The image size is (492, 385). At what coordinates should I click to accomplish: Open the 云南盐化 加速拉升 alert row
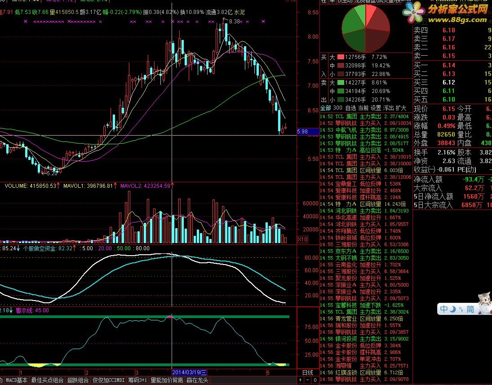366,265
